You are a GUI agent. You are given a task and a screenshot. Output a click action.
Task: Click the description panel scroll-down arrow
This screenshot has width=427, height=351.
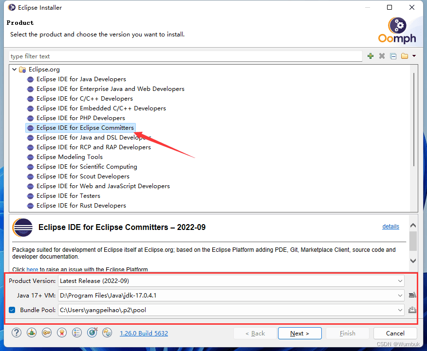[x=413, y=261]
